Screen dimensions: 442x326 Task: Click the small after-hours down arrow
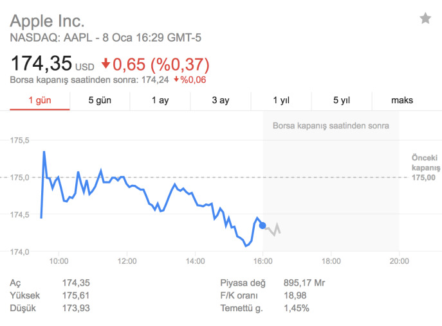[176, 80]
